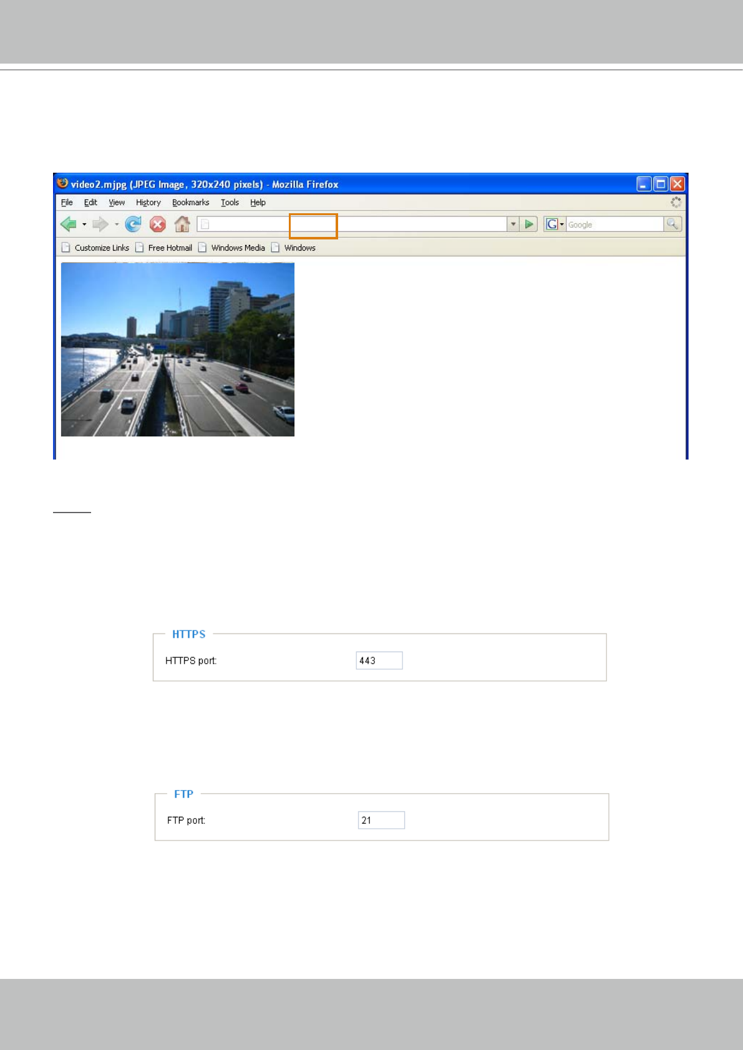Click the green Go arrow button
Image resolution: width=743 pixels, height=1050 pixels.
tap(529, 224)
